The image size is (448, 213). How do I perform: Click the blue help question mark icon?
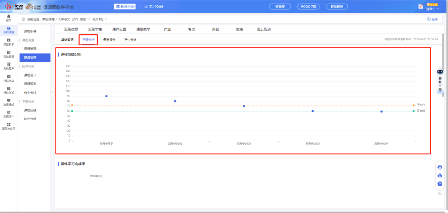coord(440,184)
